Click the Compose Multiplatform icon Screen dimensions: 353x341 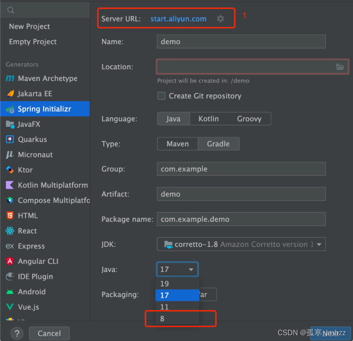coord(10,200)
